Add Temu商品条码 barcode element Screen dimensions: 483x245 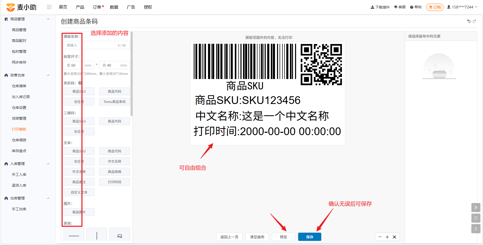pos(115,102)
